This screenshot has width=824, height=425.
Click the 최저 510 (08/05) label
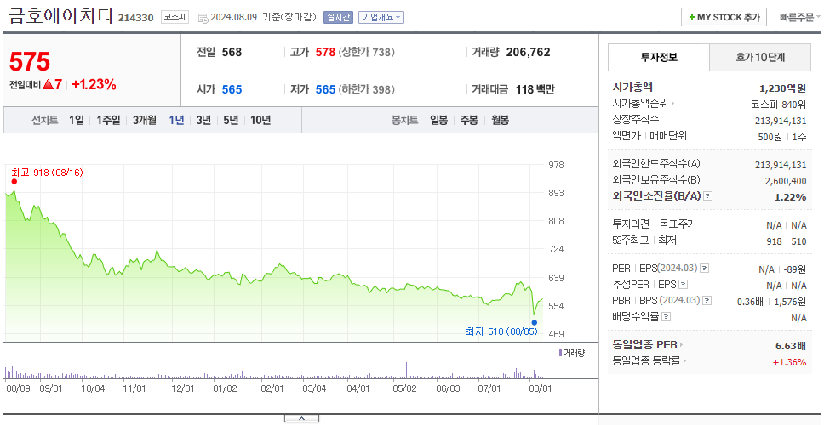click(x=501, y=331)
